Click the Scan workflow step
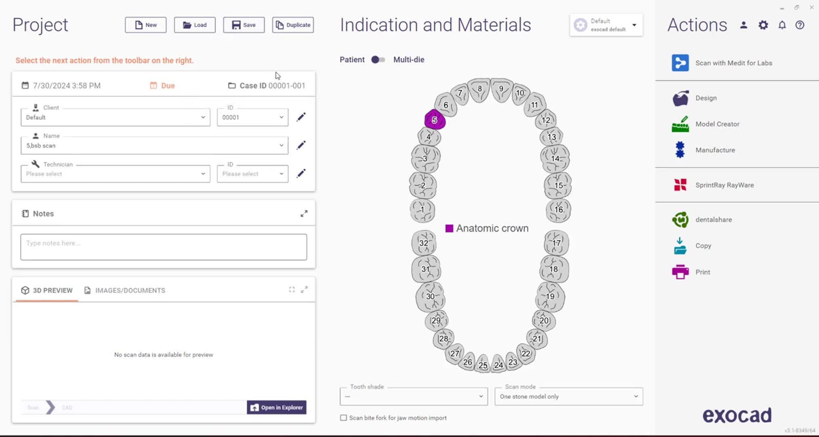819x437 pixels. pos(33,407)
